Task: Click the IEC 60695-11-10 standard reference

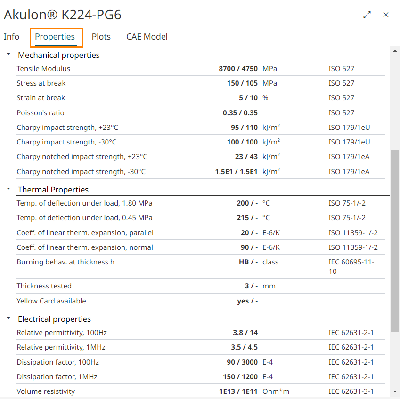Action: 351,266
